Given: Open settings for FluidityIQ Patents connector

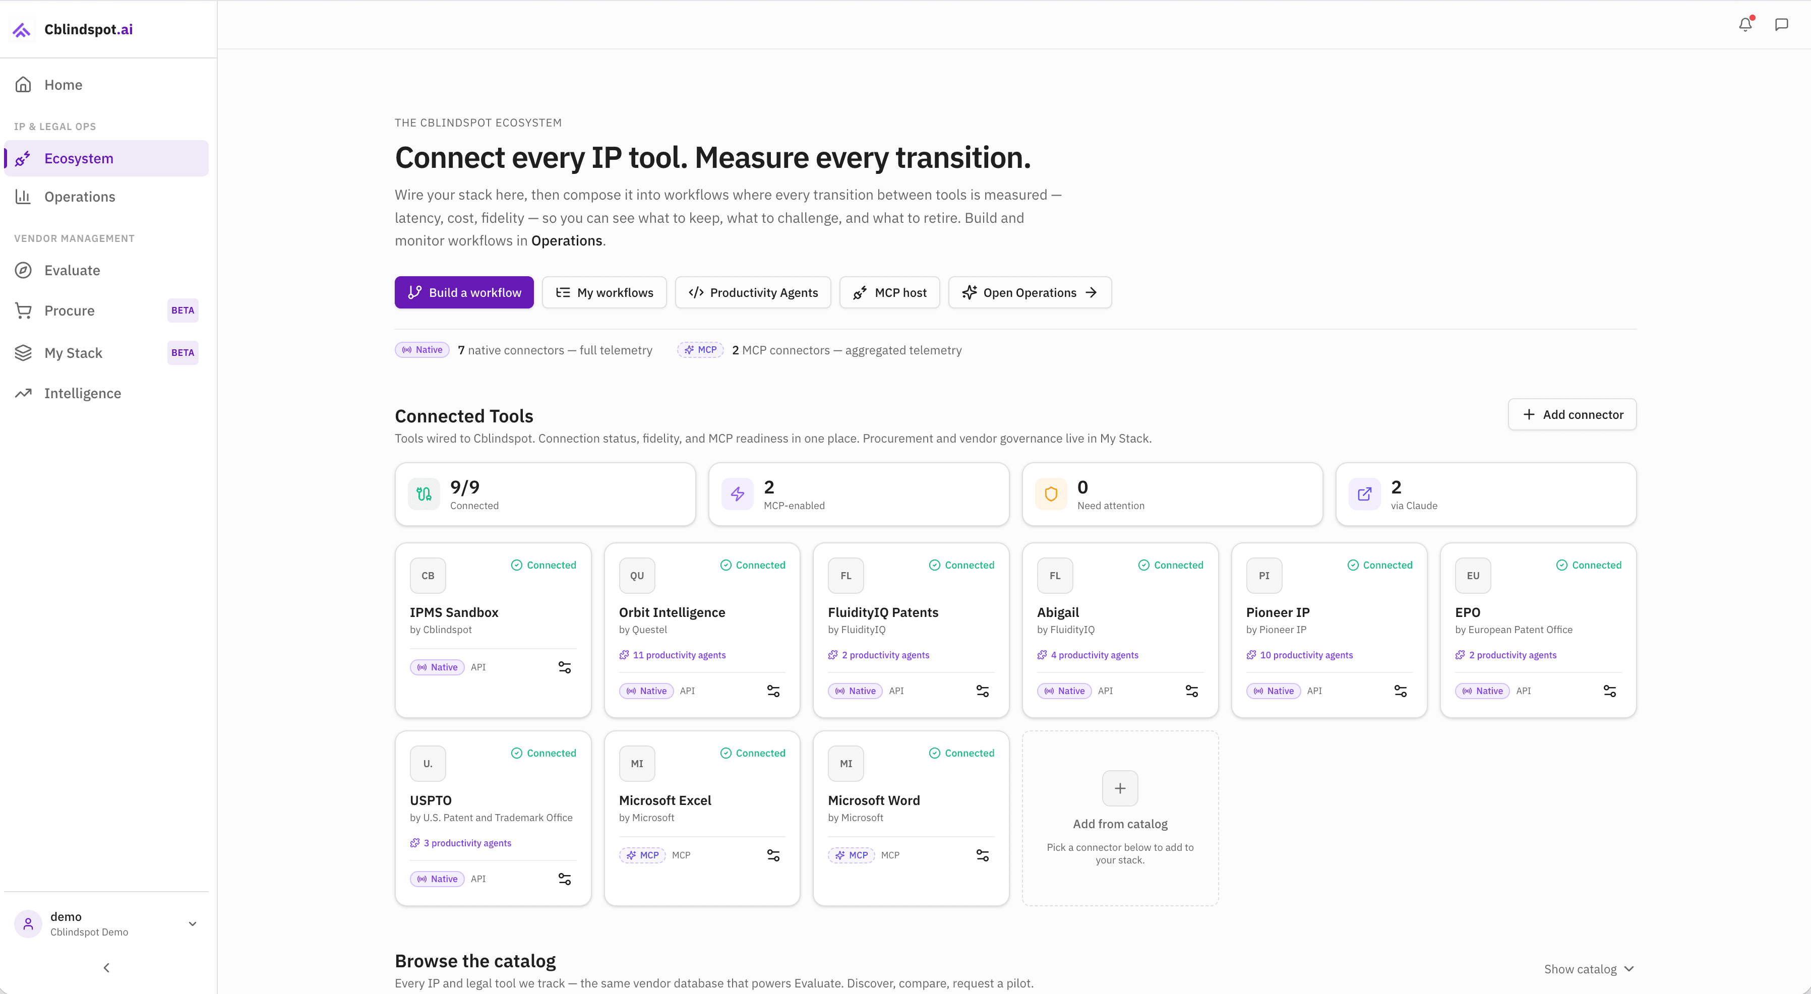Looking at the screenshot, I should click(983, 691).
